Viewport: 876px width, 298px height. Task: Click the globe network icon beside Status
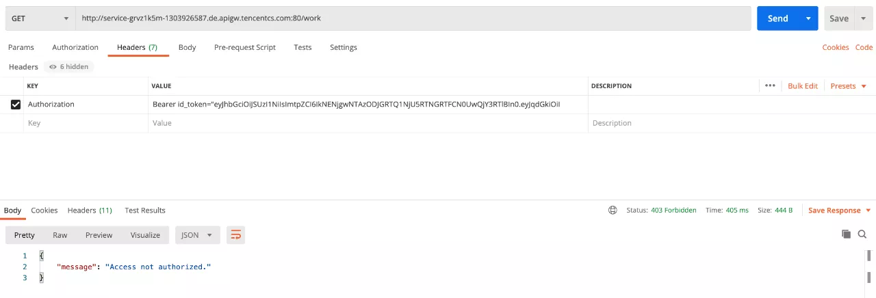(x=613, y=211)
